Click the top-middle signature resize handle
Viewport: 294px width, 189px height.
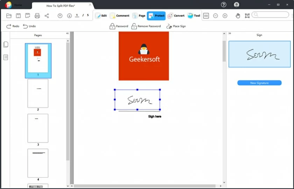(x=138, y=90)
